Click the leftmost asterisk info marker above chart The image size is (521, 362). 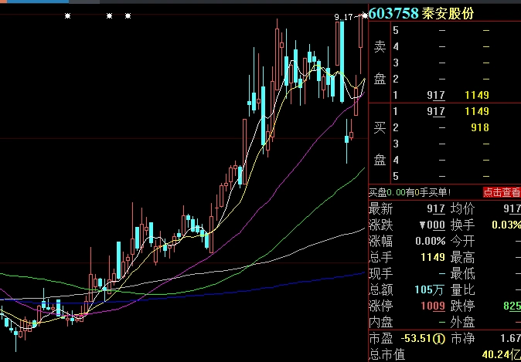click(68, 15)
